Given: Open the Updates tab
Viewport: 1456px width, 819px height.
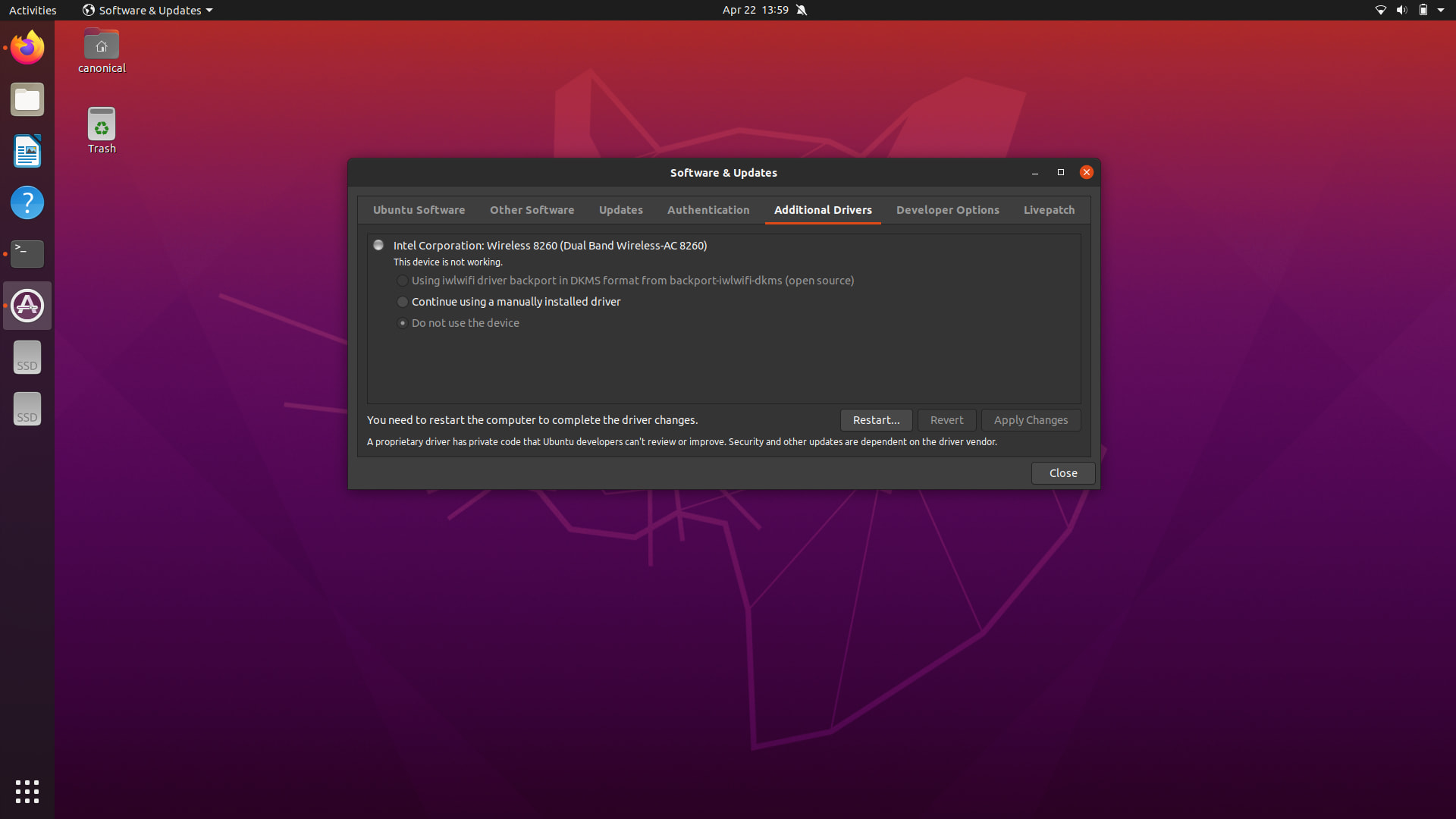Looking at the screenshot, I should [620, 210].
